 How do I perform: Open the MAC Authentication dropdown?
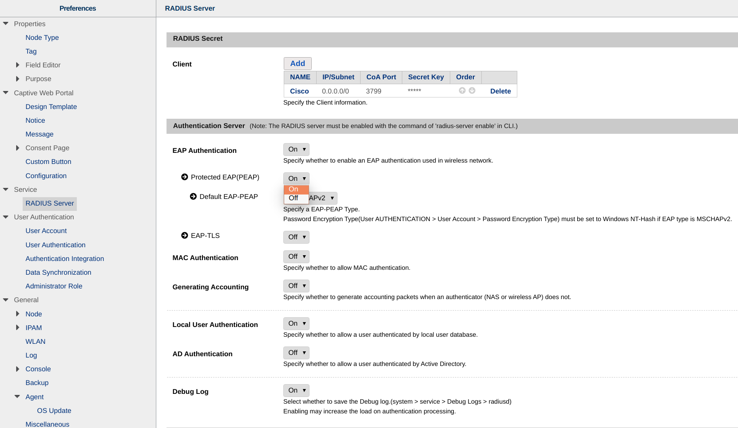click(296, 257)
